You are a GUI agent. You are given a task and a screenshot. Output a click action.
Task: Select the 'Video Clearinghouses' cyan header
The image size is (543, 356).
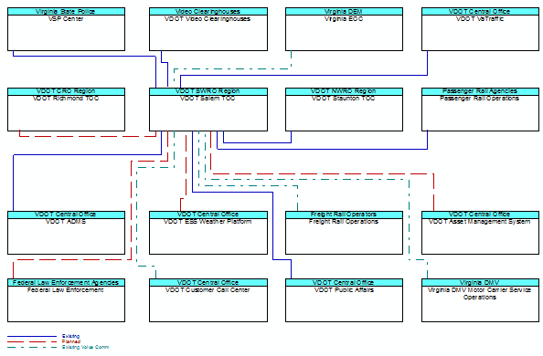[208, 12]
